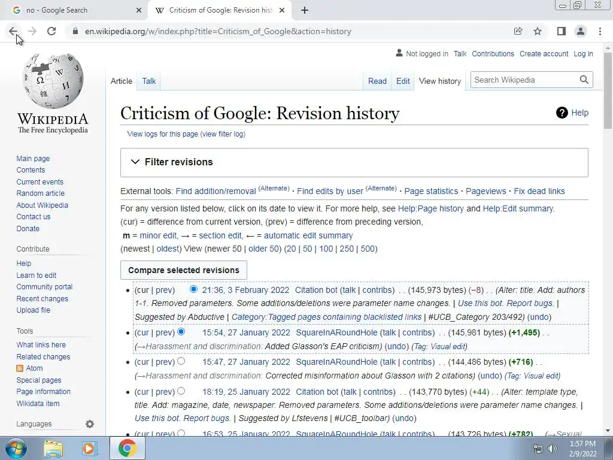
Task: Open Page statistics link
Action: tap(431, 191)
